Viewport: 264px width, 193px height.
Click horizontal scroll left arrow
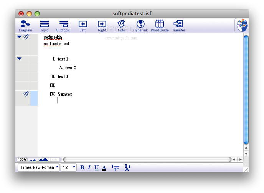[234, 159]
